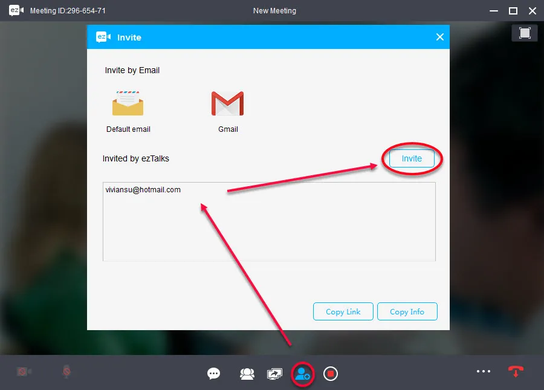Open the chat bubble icon
The height and width of the screenshot is (390, 544).
point(213,374)
